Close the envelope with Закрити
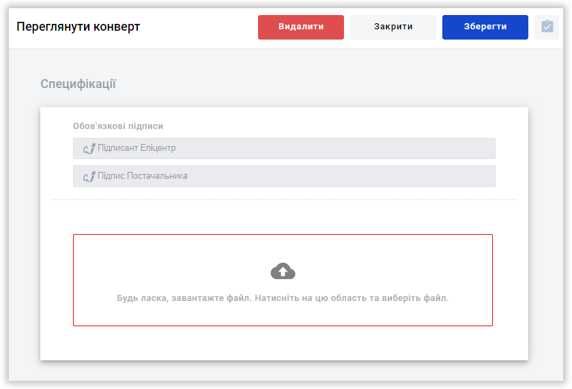Viewport: 572px width, 389px height. click(393, 27)
